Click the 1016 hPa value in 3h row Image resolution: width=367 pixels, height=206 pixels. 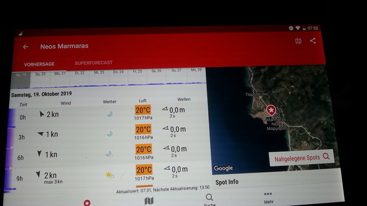(x=143, y=137)
